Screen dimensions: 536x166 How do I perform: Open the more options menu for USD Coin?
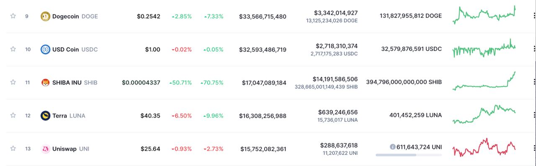[534, 49]
